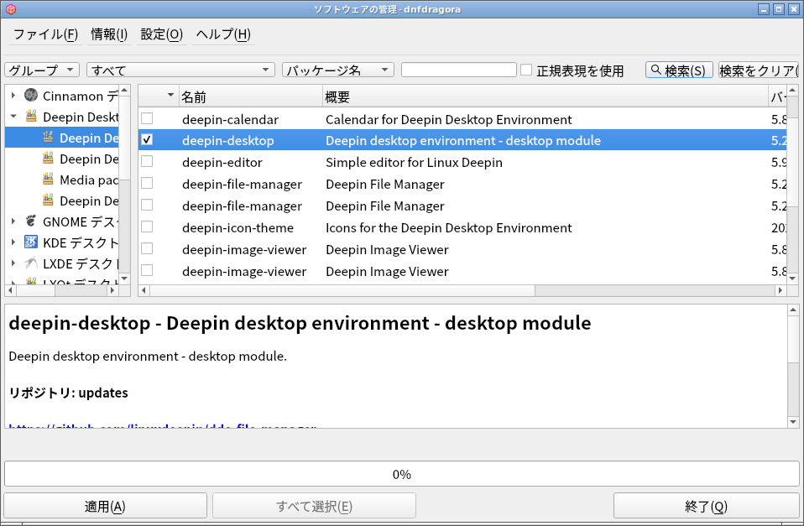This screenshot has width=804, height=526.
Task: Open the 情報(I) menu
Action: (109, 34)
